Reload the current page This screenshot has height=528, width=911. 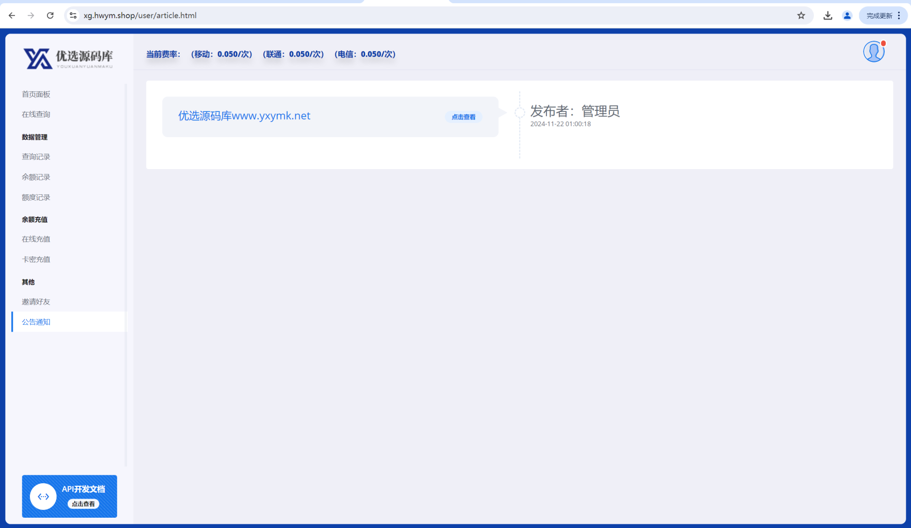[50, 15]
